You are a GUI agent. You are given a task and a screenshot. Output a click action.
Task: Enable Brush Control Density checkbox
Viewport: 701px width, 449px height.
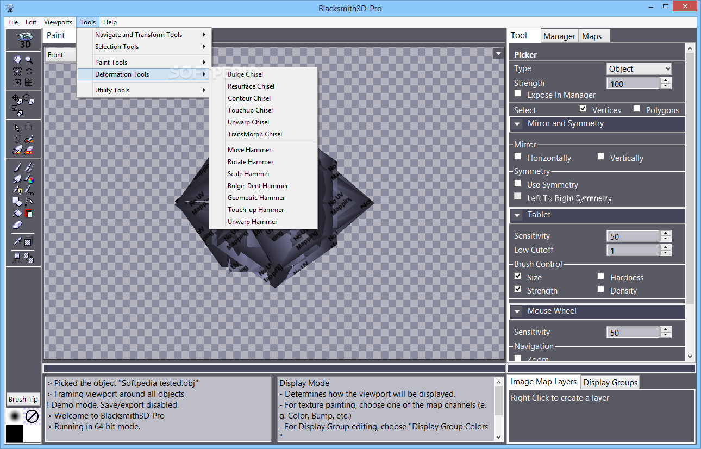click(x=600, y=289)
